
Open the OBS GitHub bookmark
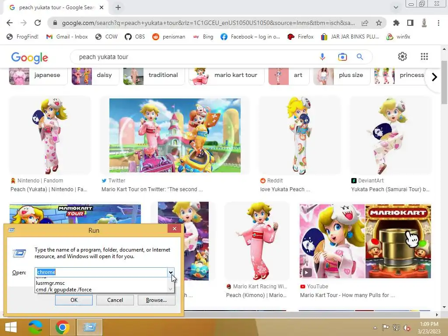click(x=135, y=37)
